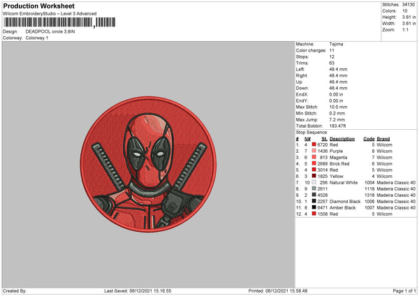Click the Wilcom brand in Purple row
The width and height of the screenshot is (419, 296).
(385, 151)
